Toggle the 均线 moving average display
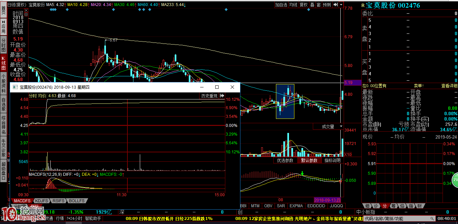 pyautogui.click(x=293, y=5)
